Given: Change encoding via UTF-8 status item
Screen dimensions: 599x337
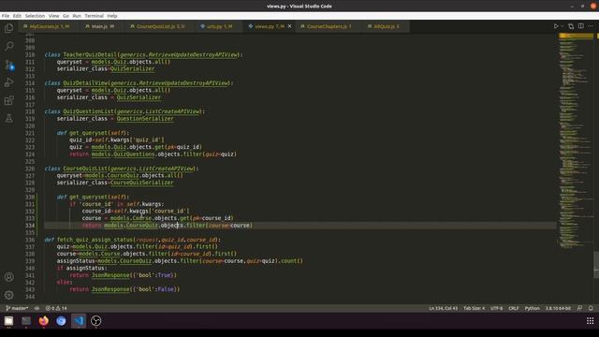Looking at the screenshot, I should [x=496, y=308].
